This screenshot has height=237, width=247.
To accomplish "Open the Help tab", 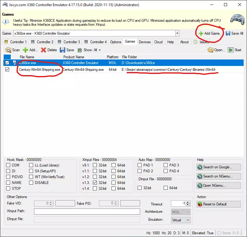I will [x=170, y=42].
